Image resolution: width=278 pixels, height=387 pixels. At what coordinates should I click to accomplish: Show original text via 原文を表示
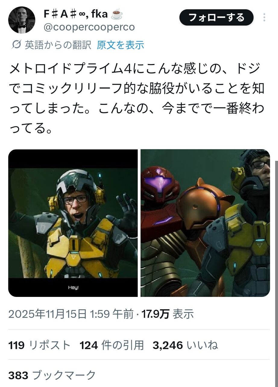coord(120,45)
